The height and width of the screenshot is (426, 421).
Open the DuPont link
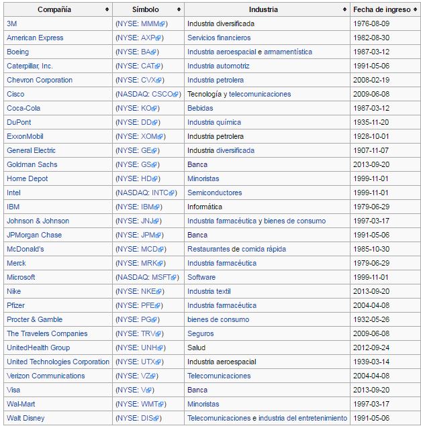point(19,122)
